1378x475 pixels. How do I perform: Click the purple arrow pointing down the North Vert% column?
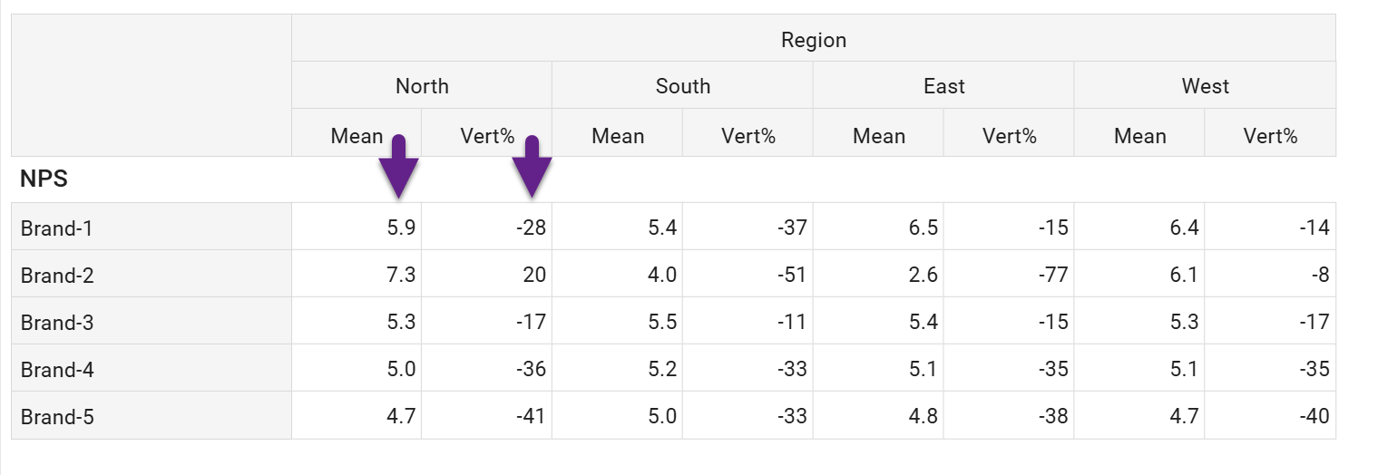(x=533, y=168)
